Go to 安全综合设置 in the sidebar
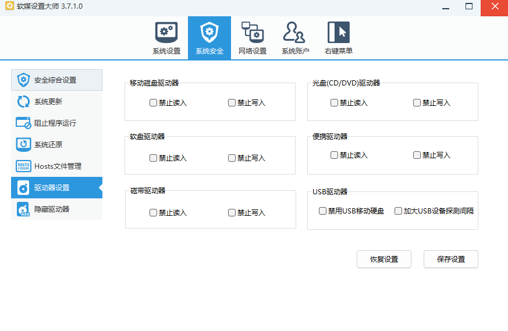 pyautogui.click(x=56, y=80)
